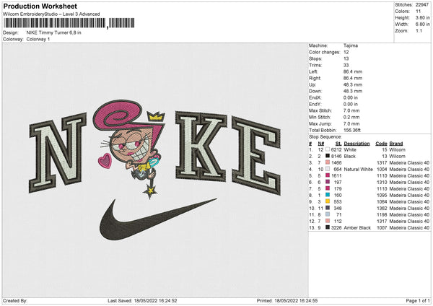Screen dimensions: 433x306
Task: Select the design name NIKE Timmy Turner 6,8 in
Action: pos(54,32)
